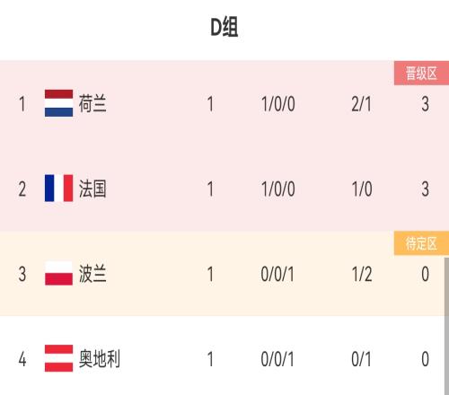449x395 pixels.
Task: Click Netherlands goal record 2/1
Action: coord(361,104)
